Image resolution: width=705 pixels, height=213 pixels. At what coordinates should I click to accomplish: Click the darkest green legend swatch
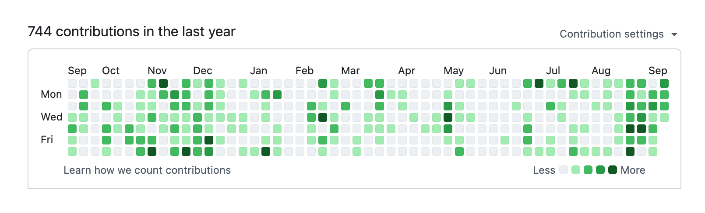coord(613,170)
